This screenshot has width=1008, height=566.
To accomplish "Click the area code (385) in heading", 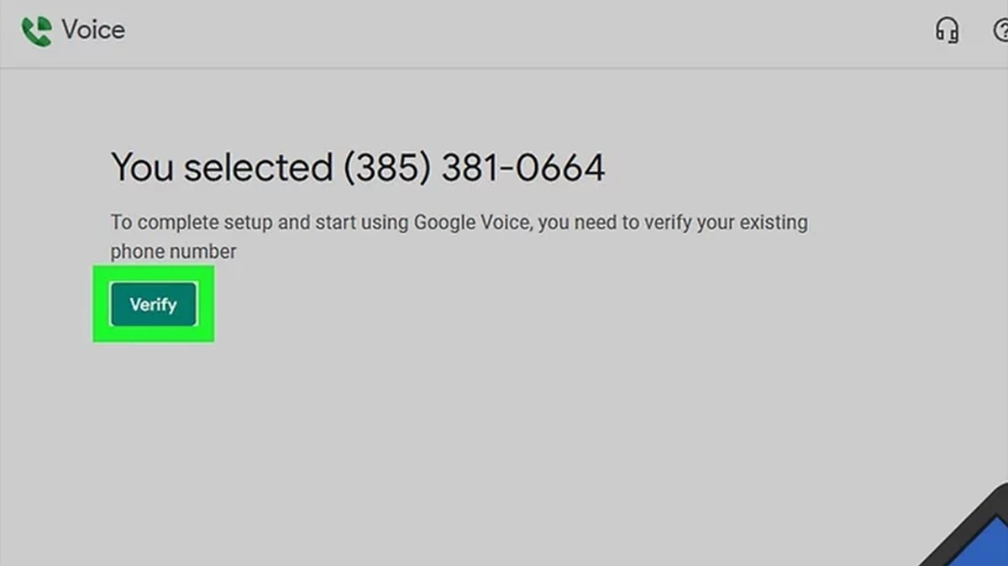I will click(x=386, y=167).
